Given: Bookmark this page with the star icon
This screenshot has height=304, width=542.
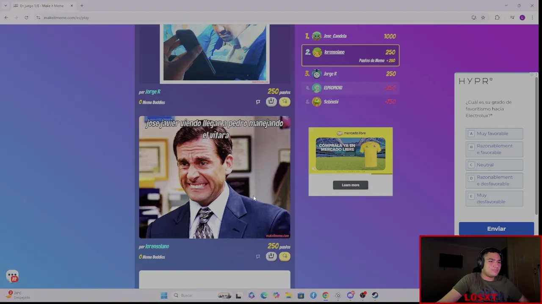Looking at the screenshot, I should 483,18.
